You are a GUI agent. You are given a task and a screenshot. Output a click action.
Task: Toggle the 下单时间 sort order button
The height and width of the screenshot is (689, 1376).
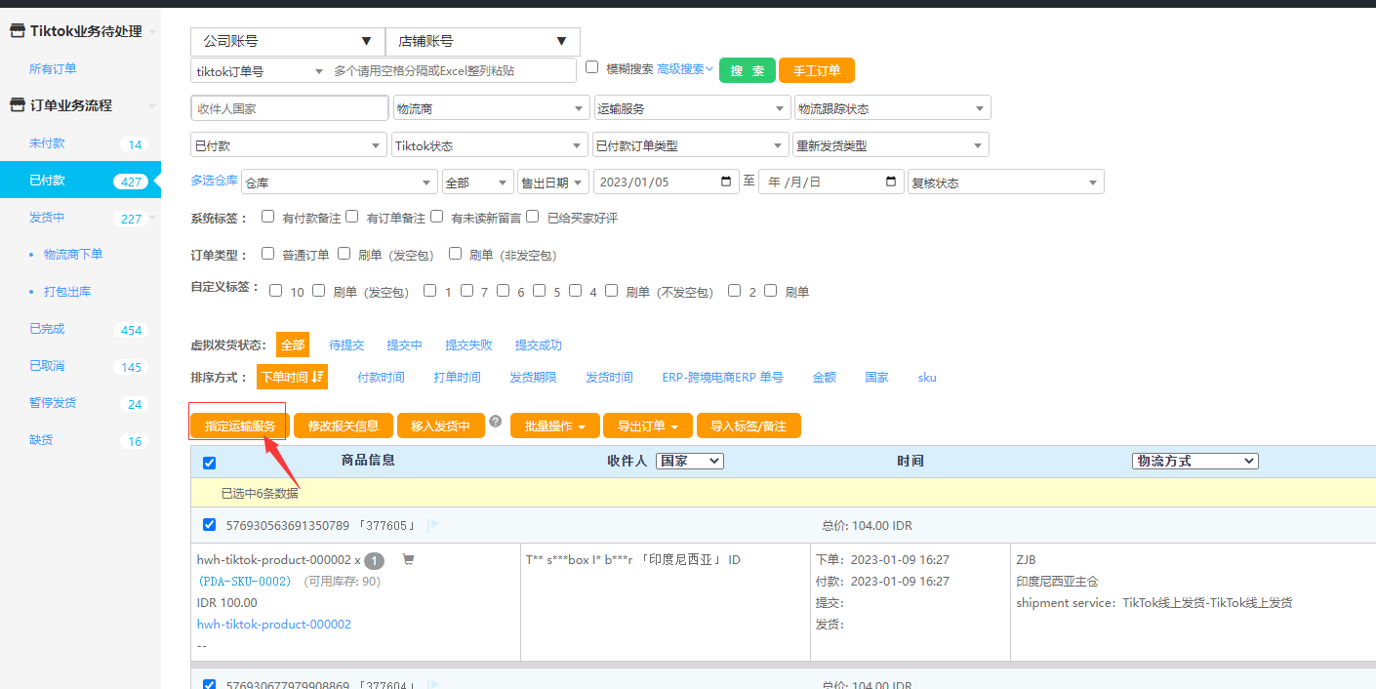[x=292, y=377]
